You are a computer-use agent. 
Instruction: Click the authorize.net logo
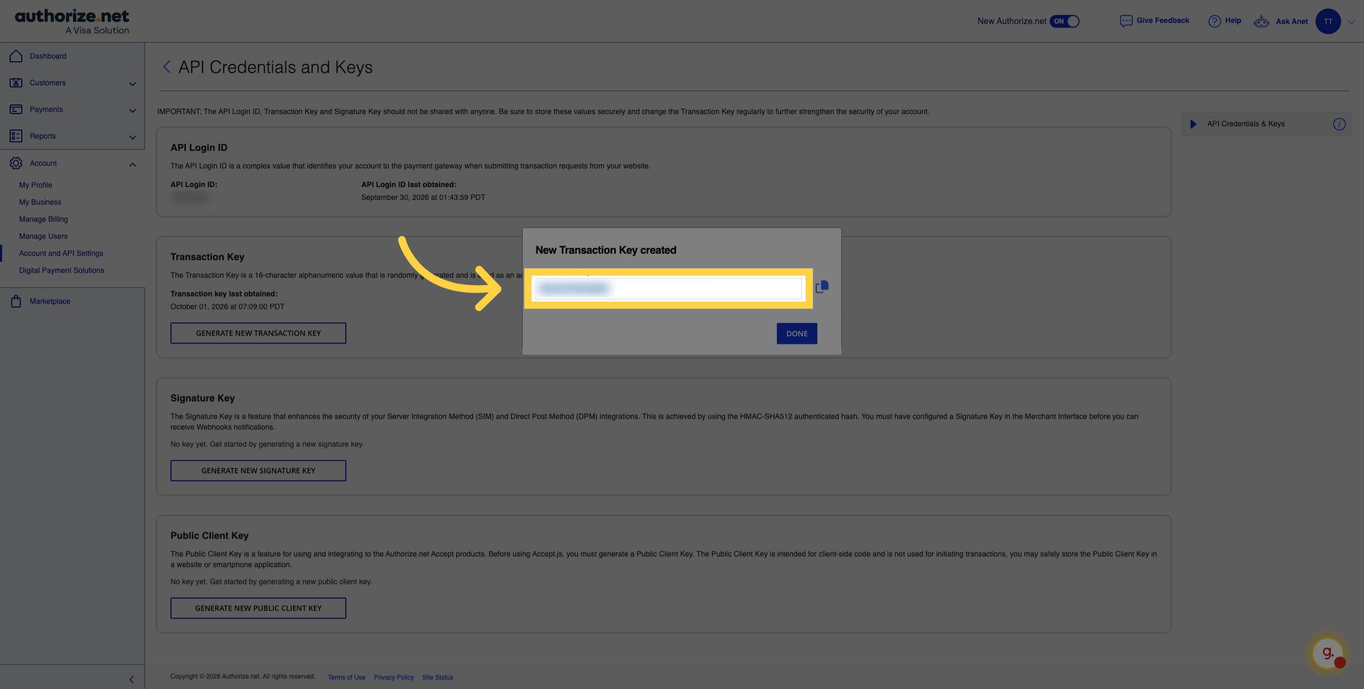coord(72,21)
